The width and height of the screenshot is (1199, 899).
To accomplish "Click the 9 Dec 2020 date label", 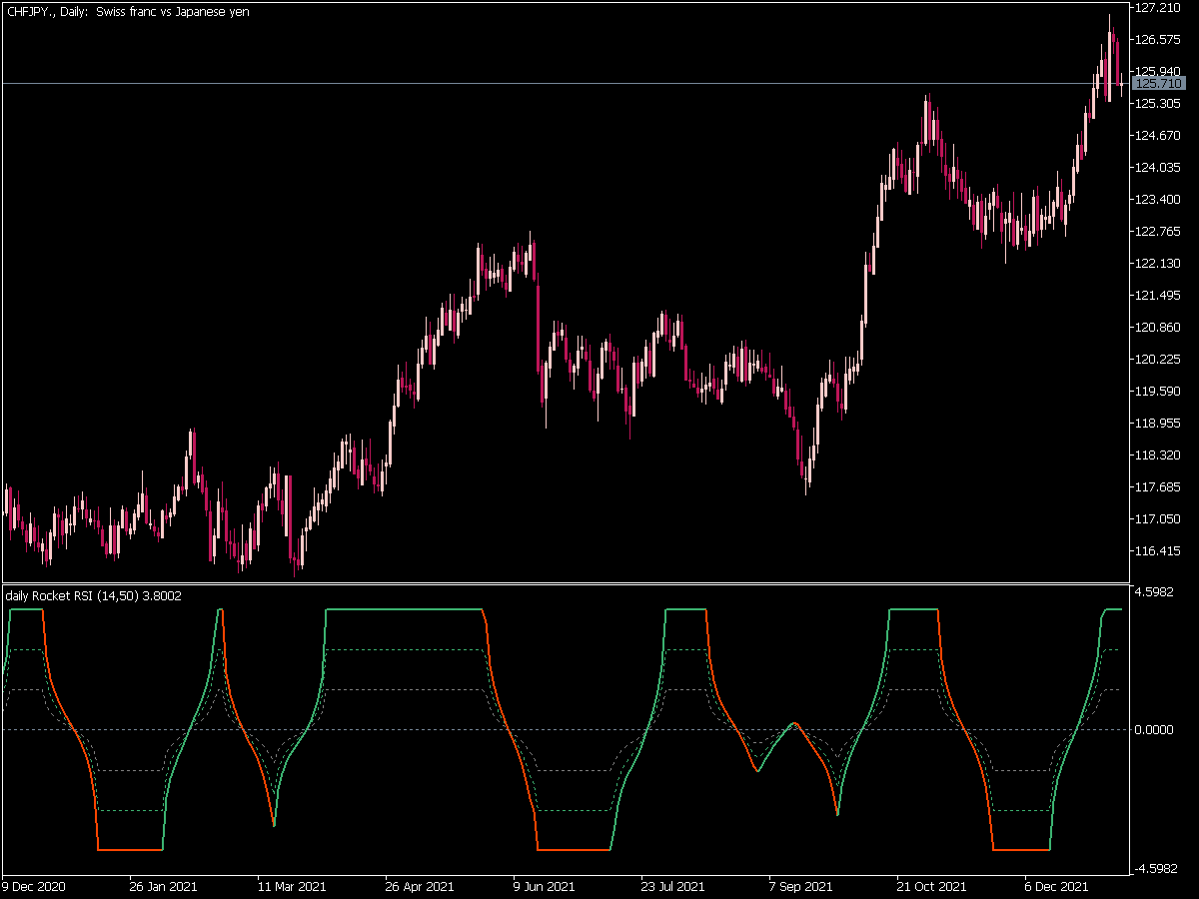I will point(34,887).
